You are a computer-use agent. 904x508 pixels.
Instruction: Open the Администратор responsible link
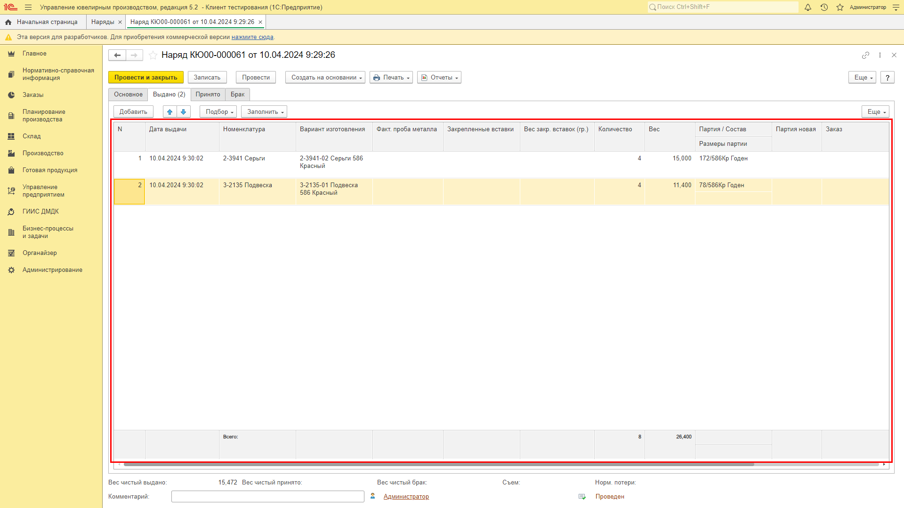406,497
